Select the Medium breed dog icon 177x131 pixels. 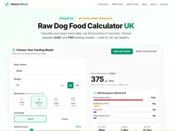[x=39, y=100]
